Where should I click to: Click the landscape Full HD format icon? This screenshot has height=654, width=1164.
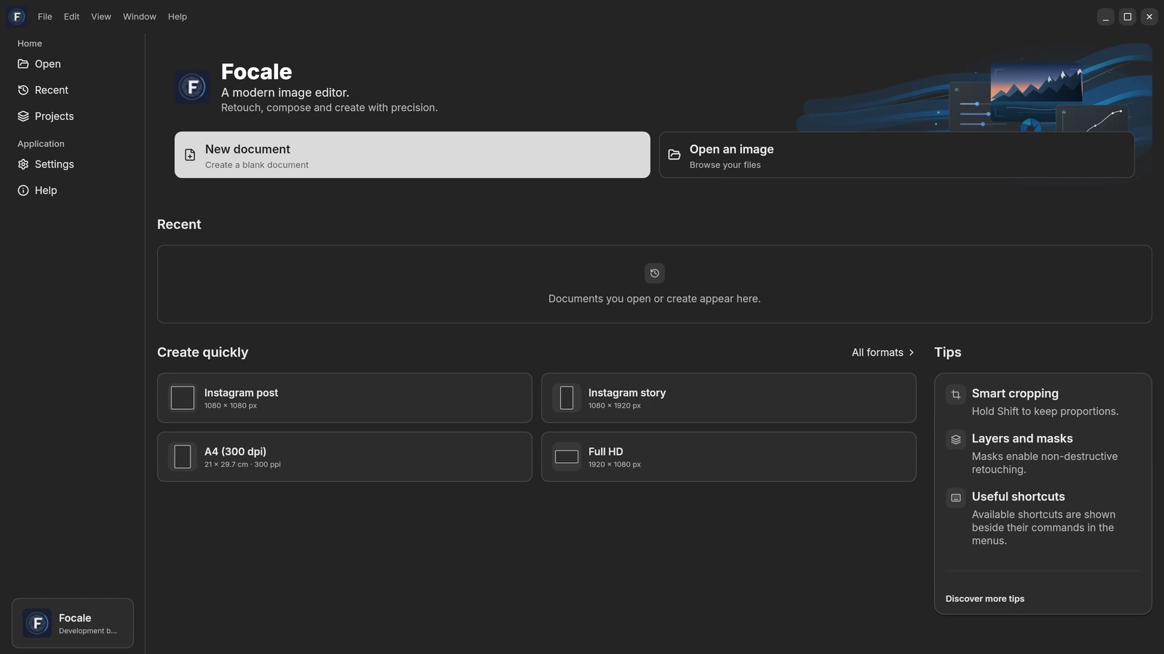[567, 457]
